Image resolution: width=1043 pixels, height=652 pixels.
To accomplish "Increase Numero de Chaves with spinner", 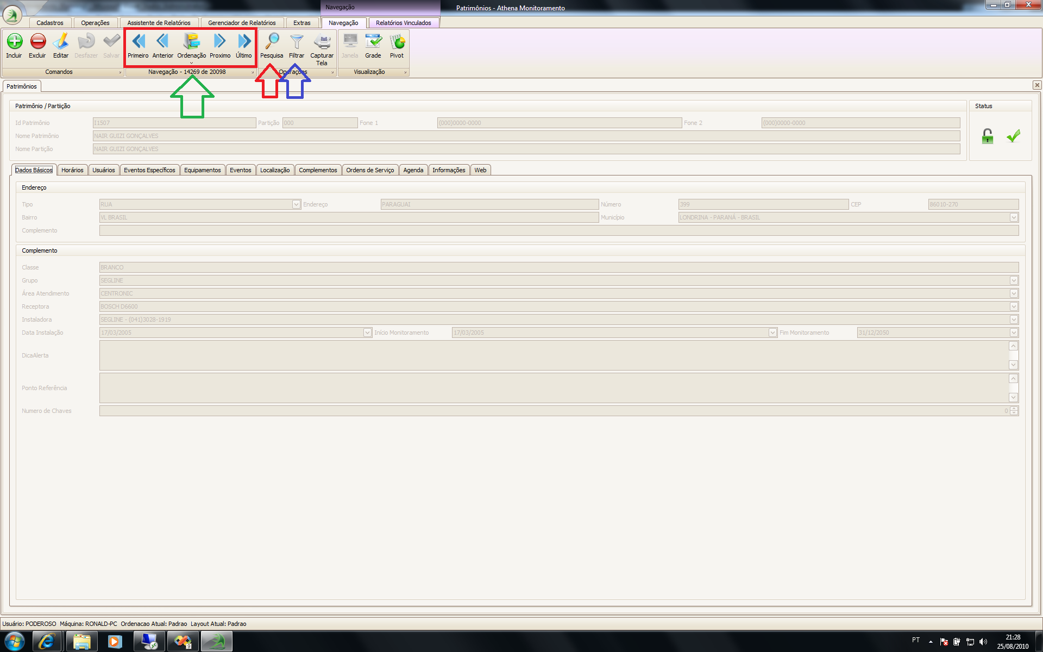I will click(x=1014, y=409).
